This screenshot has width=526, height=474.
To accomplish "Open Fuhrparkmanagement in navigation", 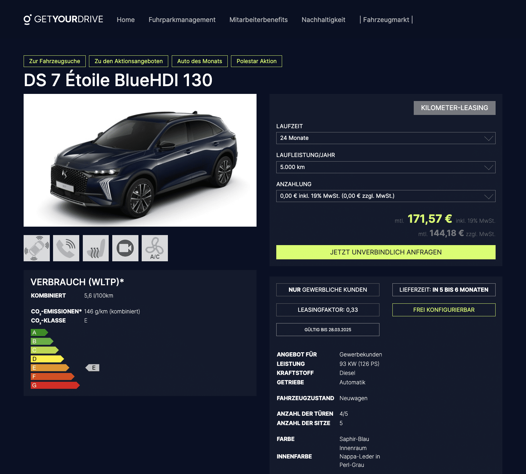I will point(182,20).
